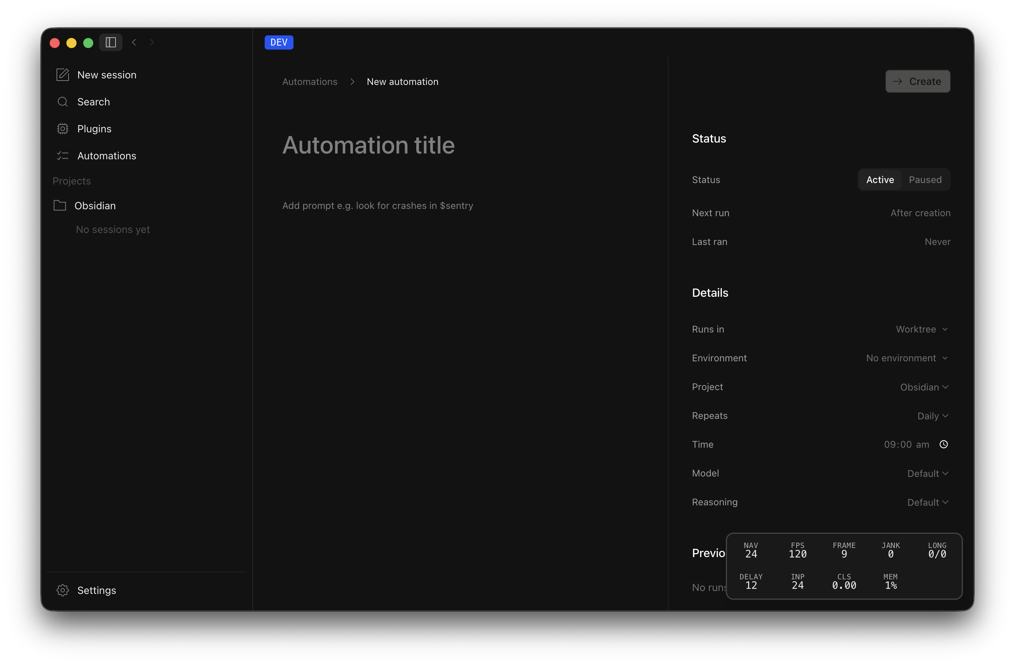Open the Model Default dropdown

[928, 473]
